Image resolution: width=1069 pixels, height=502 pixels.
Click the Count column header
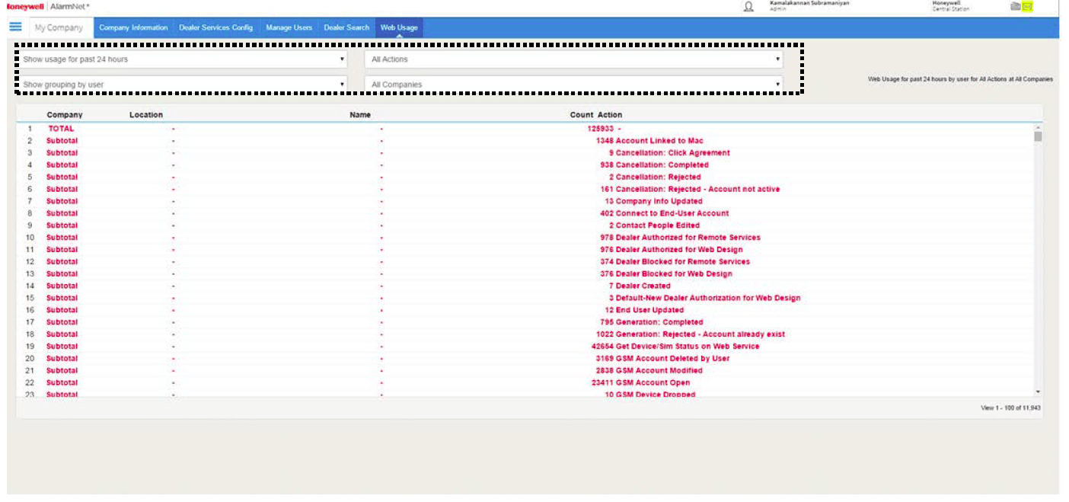[581, 115]
